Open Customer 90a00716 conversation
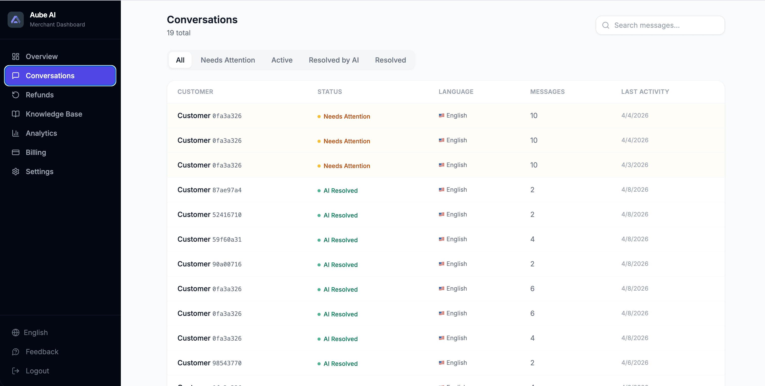The height and width of the screenshot is (386, 765). (x=446, y=264)
